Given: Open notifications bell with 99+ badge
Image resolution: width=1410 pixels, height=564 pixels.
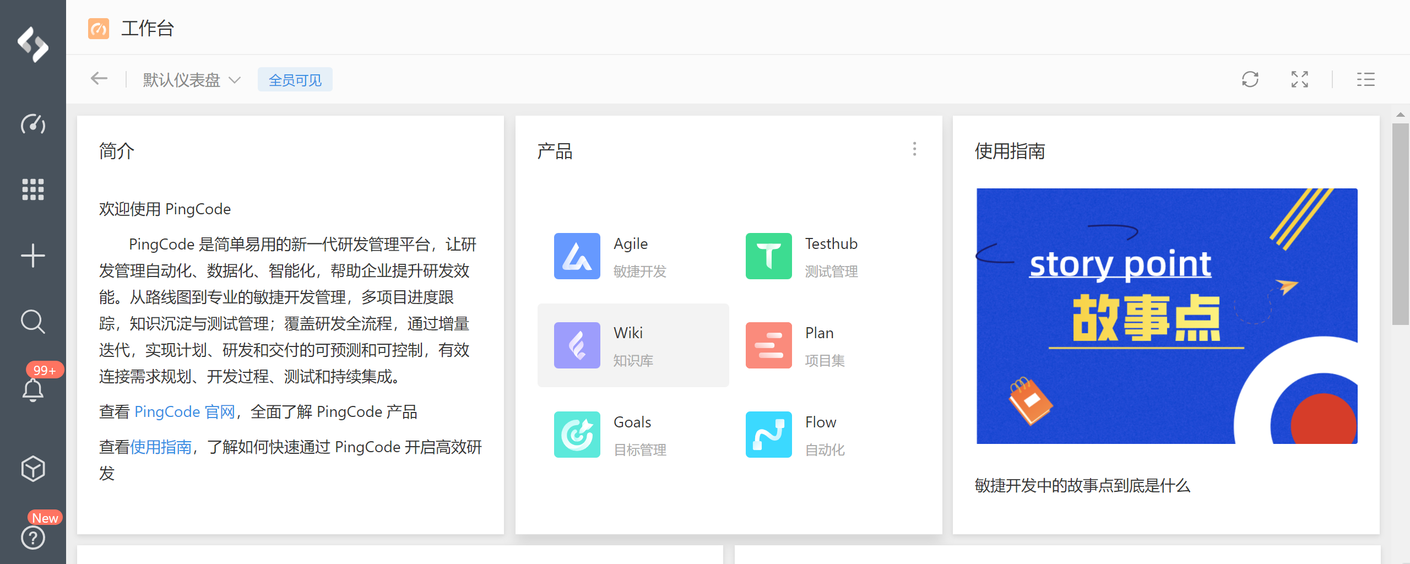Looking at the screenshot, I should click(33, 389).
